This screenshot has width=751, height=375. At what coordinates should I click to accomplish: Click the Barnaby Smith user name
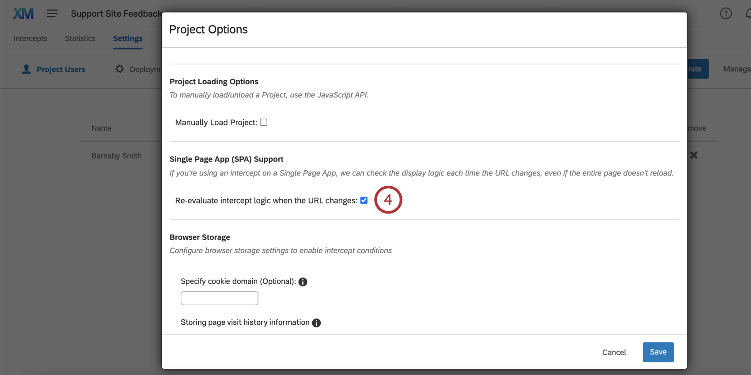pyautogui.click(x=117, y=156)
